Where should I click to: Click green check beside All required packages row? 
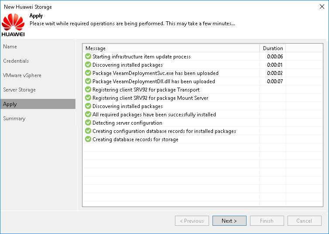tap(88, 114)
